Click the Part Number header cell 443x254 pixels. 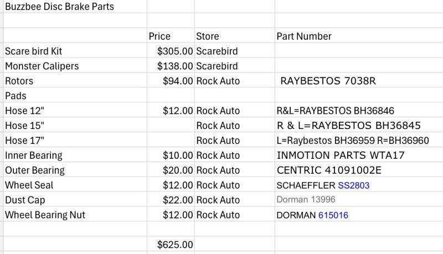click(359, 36)
